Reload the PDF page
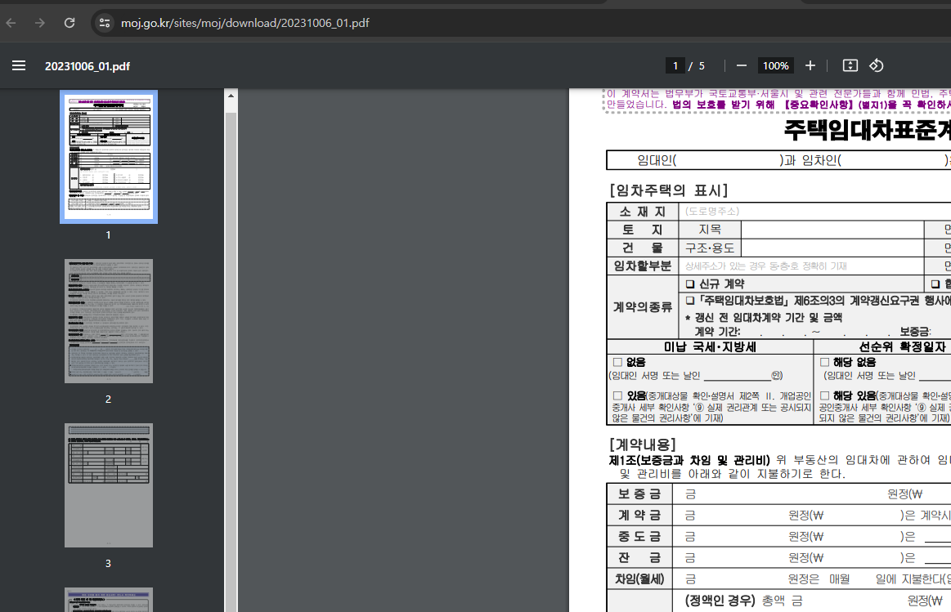 [70, 23]
